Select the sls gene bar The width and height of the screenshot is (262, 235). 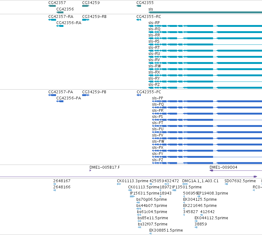pyautogui.click(x=205, y=12)
